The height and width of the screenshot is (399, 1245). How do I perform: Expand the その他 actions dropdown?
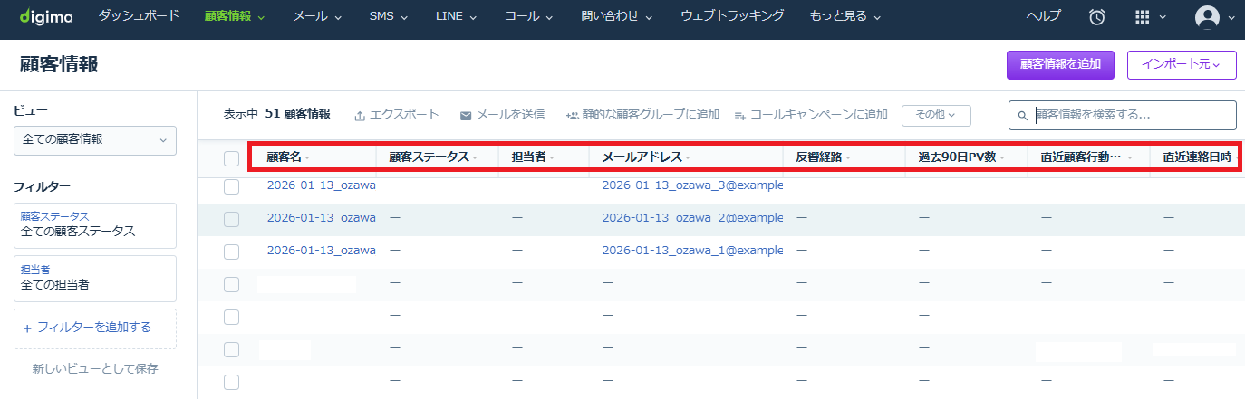[936, 115]
